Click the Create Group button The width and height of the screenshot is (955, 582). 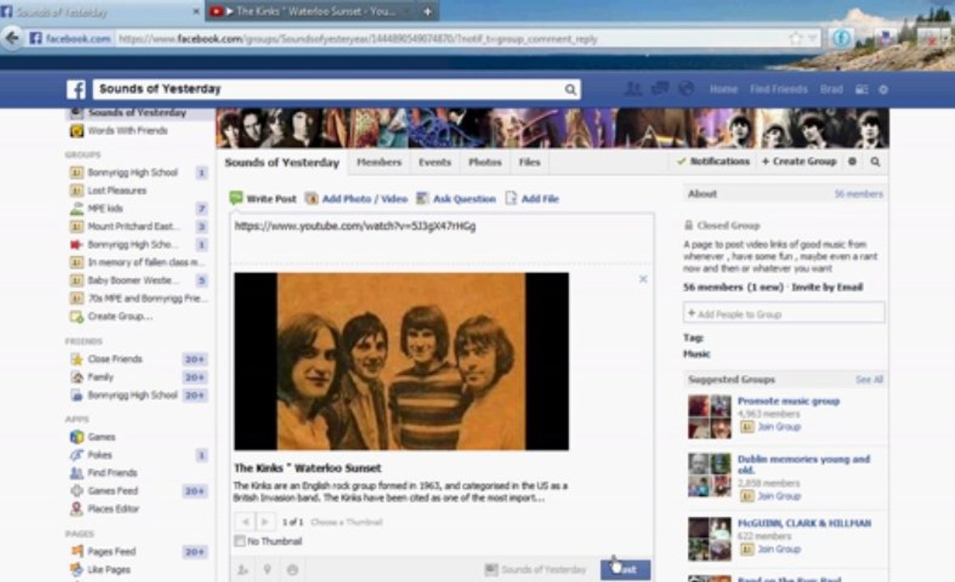tap(799, 161)
